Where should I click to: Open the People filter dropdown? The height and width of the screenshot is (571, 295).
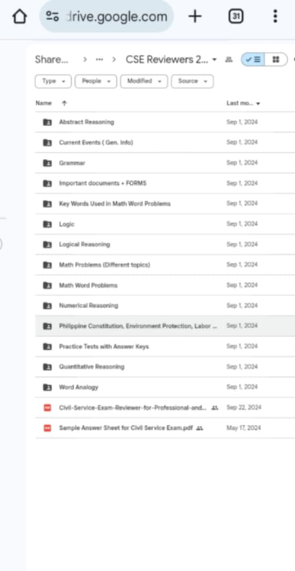(96, 81)
